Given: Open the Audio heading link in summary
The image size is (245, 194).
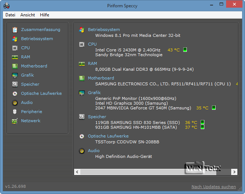Looking at the screenshot, I should [x=94, y=151].
